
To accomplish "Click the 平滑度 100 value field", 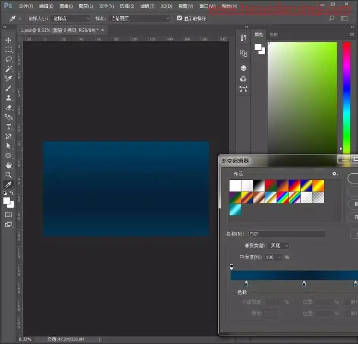I will pyautogui.click(x=270, y=258).
